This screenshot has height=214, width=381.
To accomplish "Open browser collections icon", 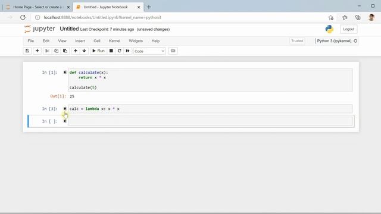I will point(358,17).
